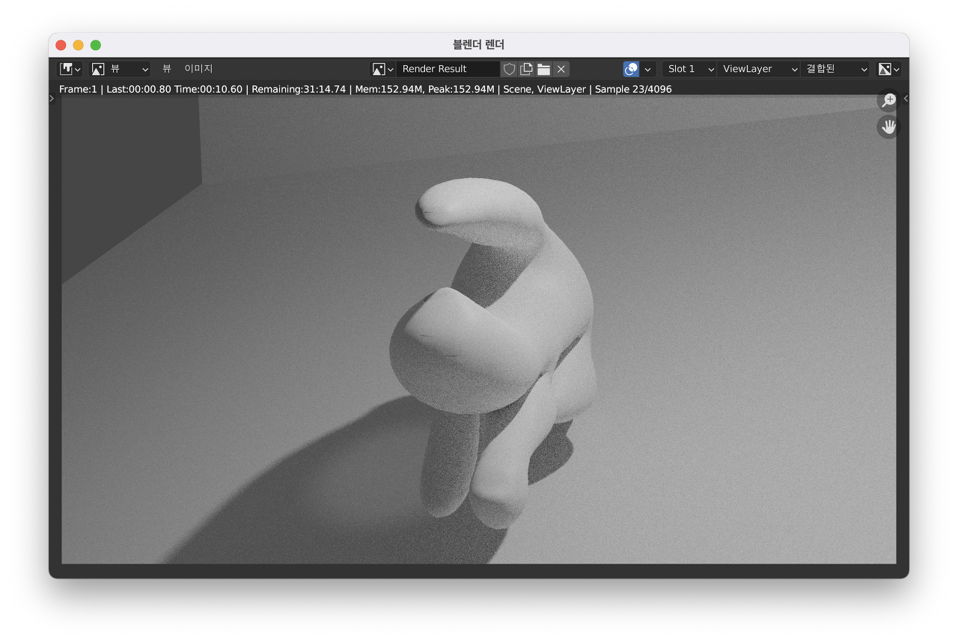
Task: Open the ViewLayer dropdown
Action: 758,69
